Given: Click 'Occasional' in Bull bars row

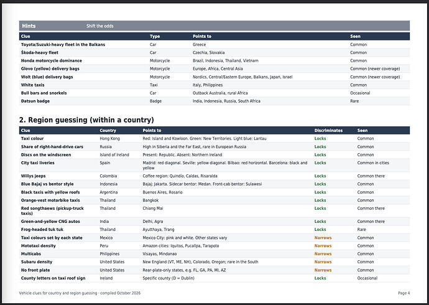Looking at the screenshot, I should [360, 93].
